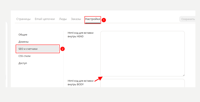Open Доступ settings section

[23, 63]
